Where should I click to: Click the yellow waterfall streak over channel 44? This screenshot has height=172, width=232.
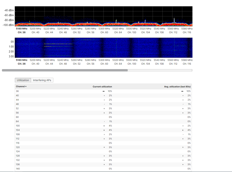tap(58, 44)
